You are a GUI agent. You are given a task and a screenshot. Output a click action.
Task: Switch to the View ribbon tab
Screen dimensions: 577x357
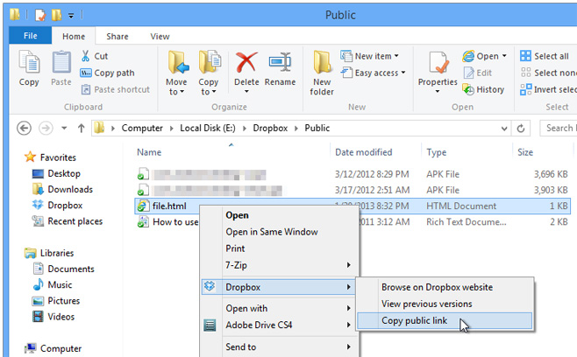coord(160,37)
